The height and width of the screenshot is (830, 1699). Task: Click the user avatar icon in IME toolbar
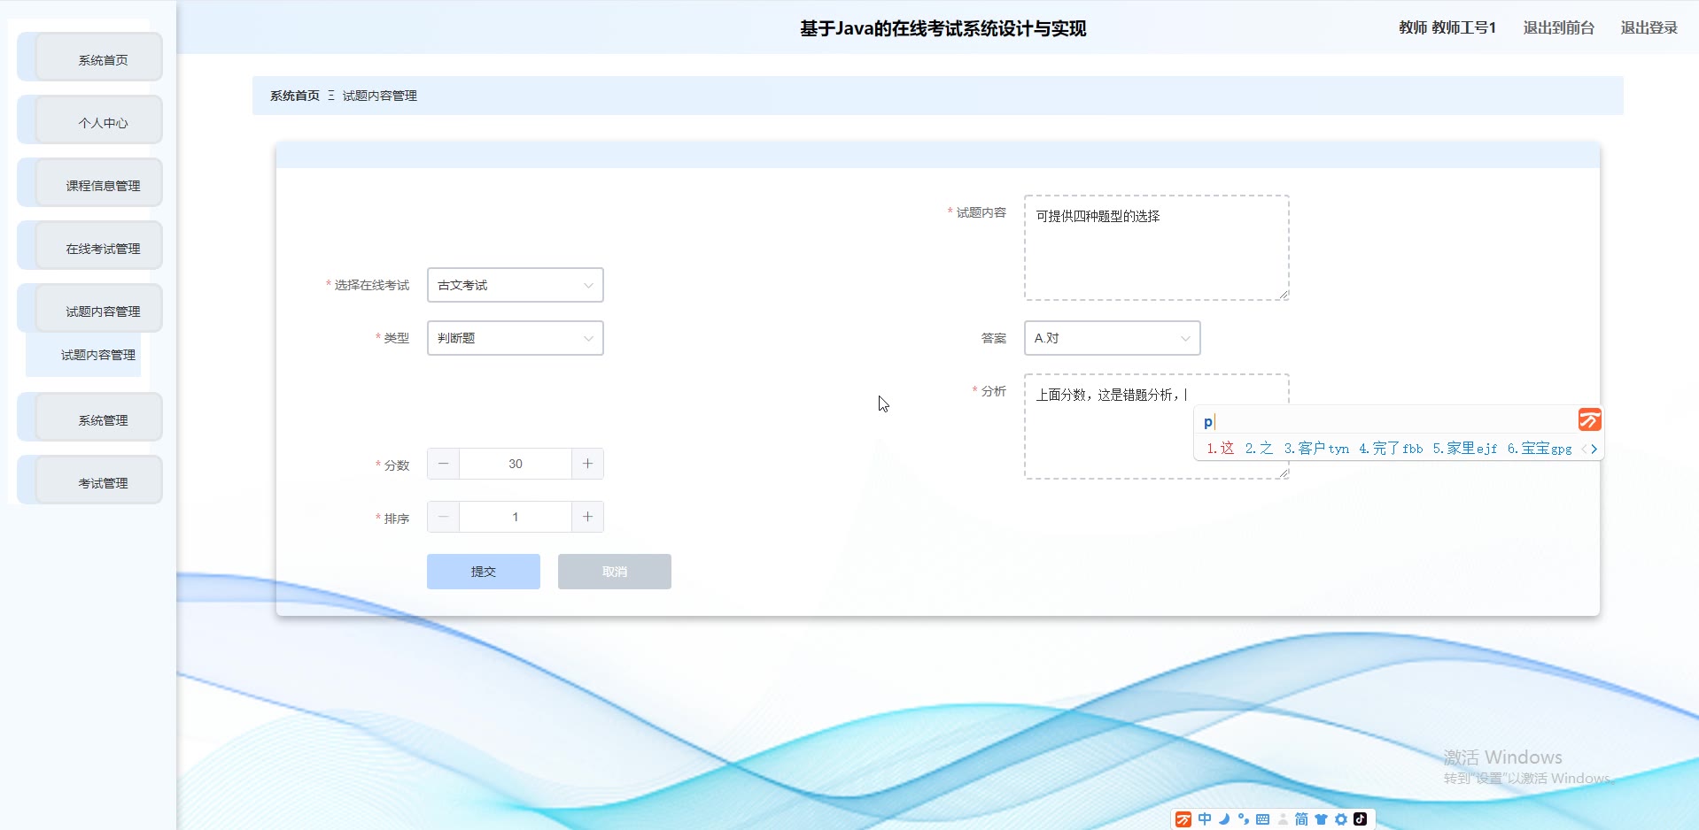click(x=1283, y=819)
